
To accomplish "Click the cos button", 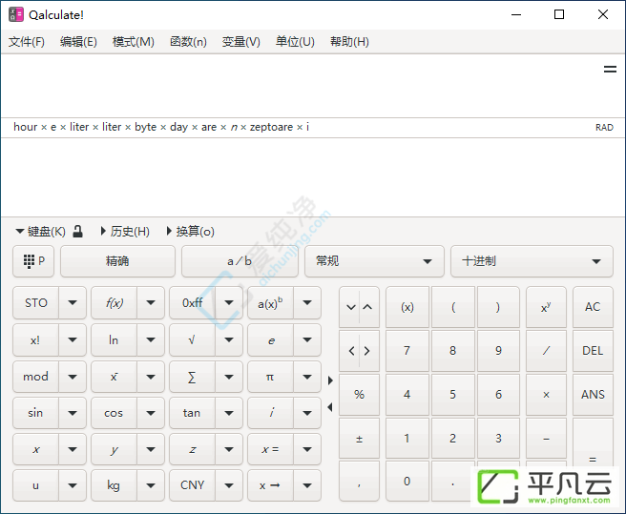I will (x=115, y=413).
